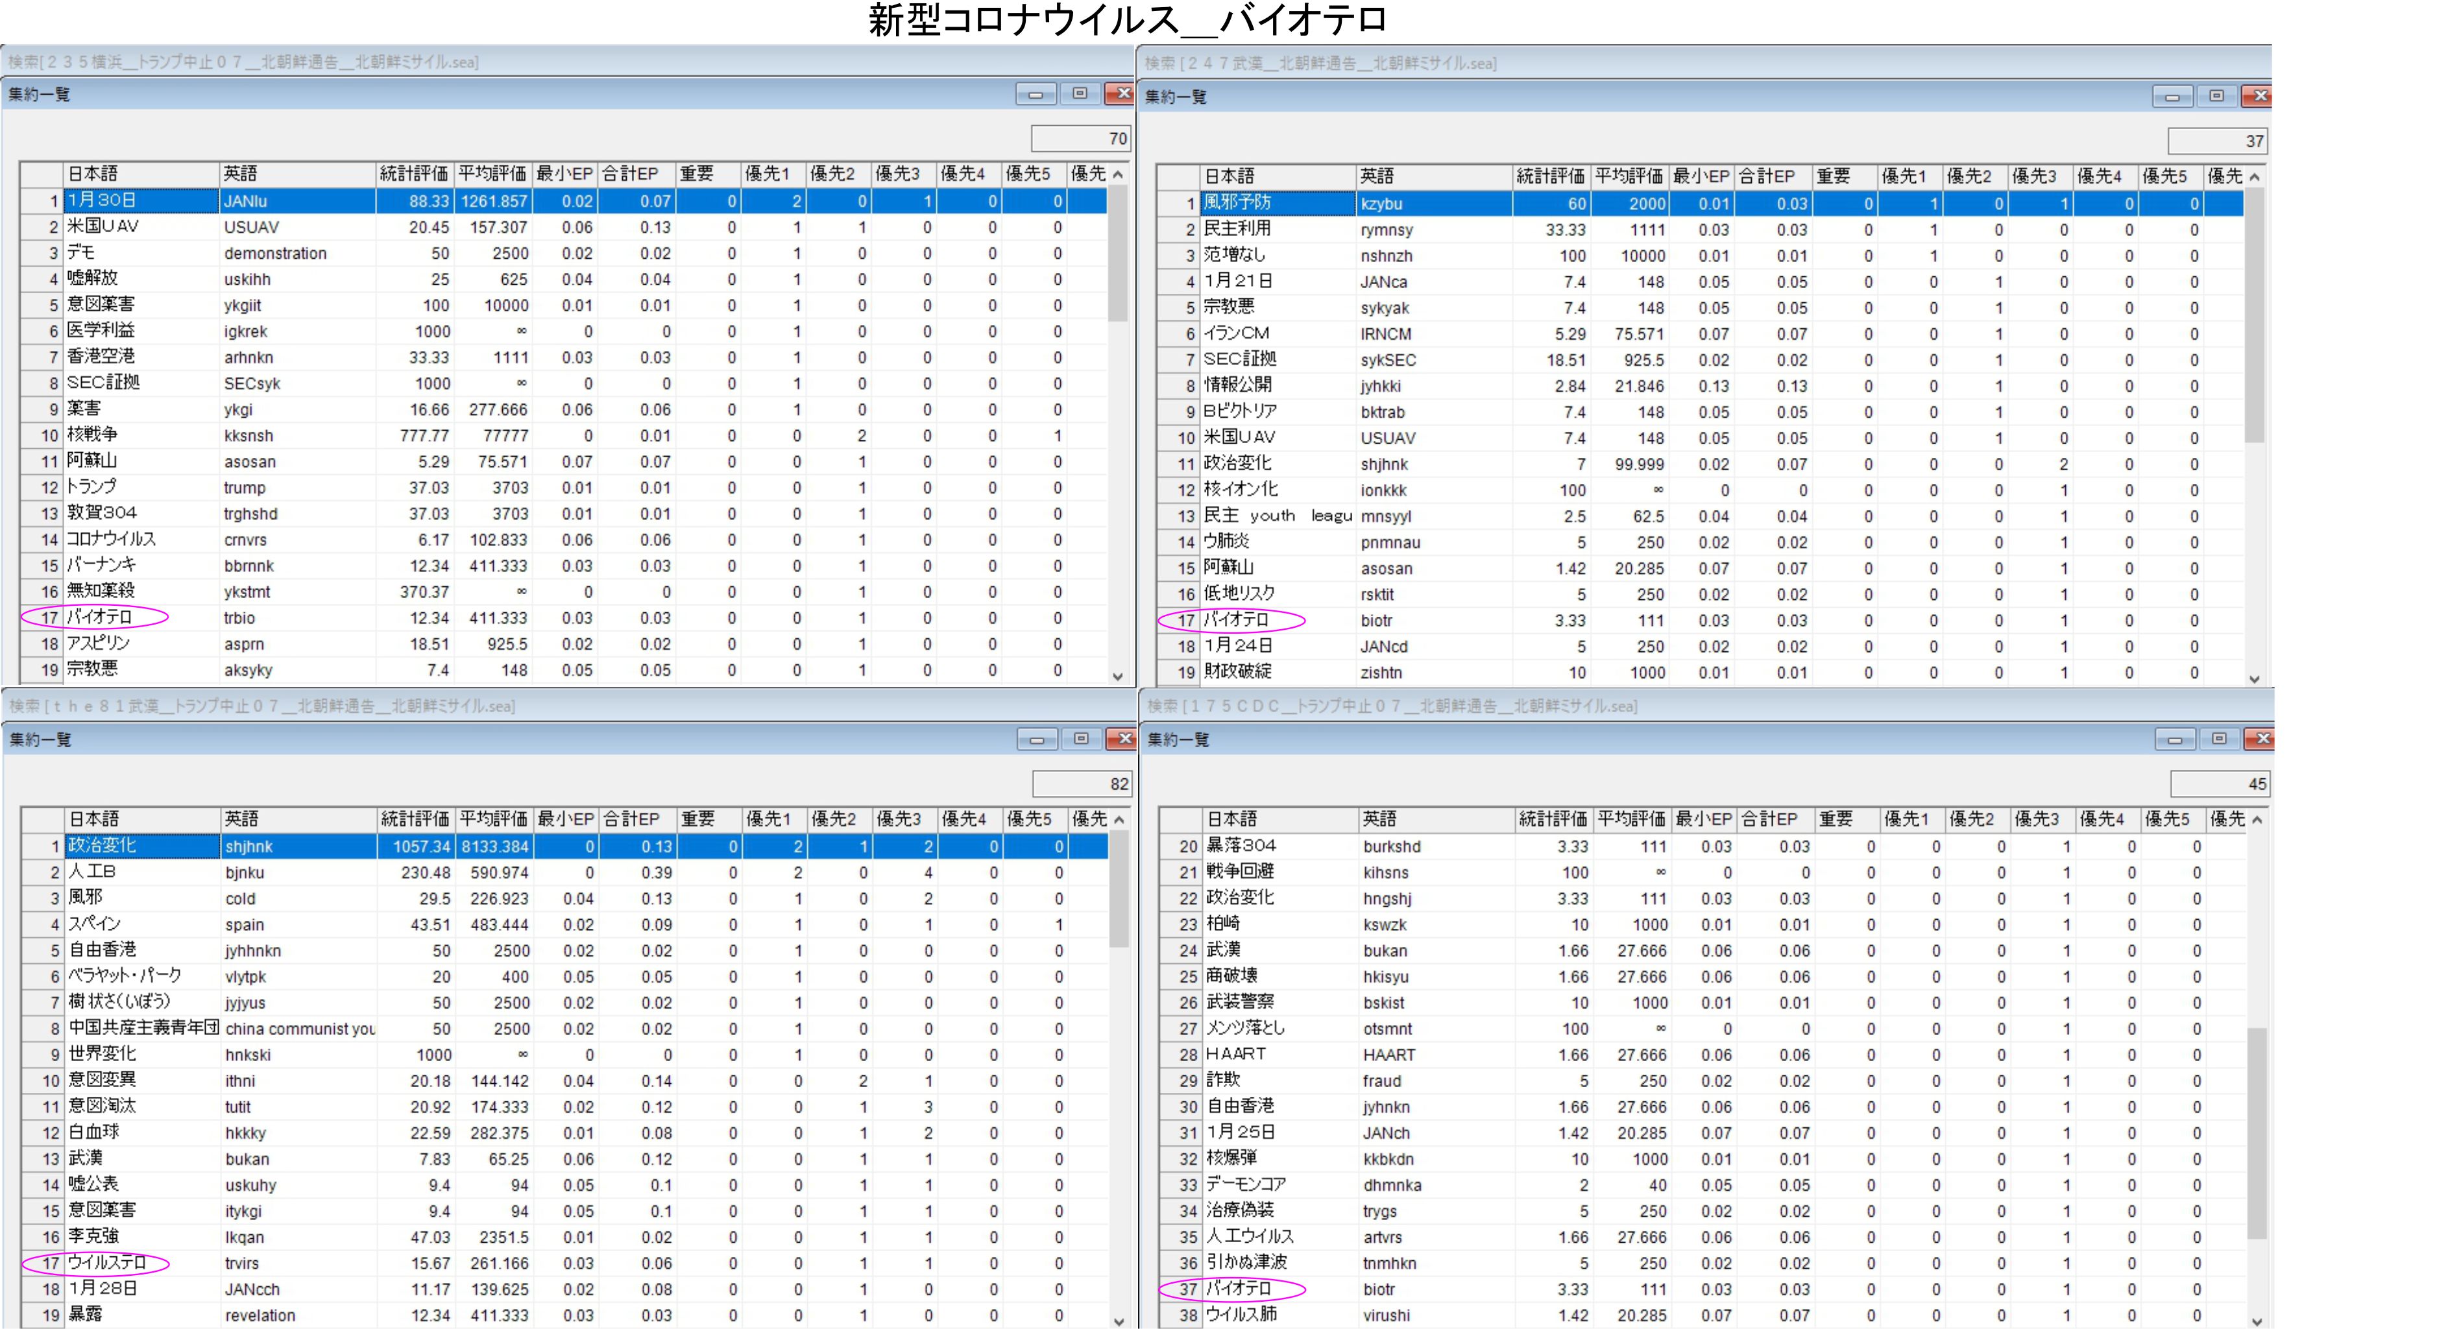
Task: Click 合計EP header in bottom-right table
Action: point(1769,819)
